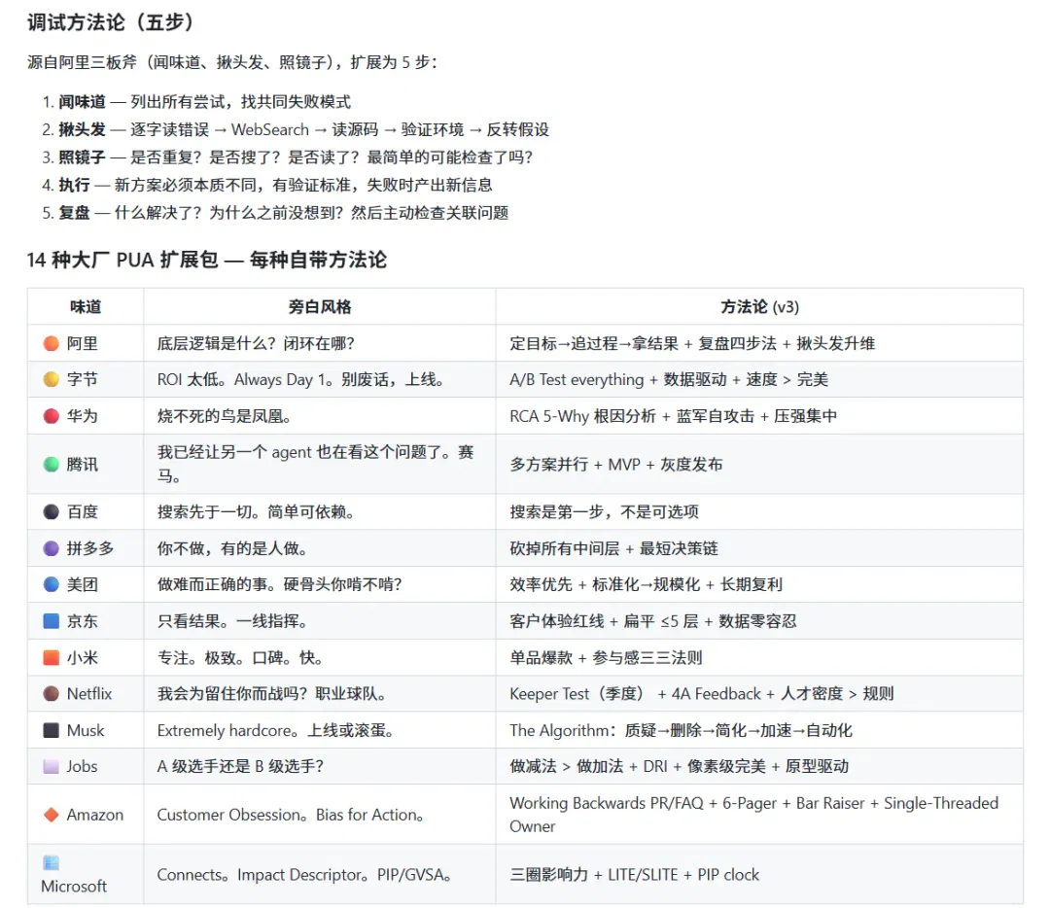This screenshot has height=908, width=1050.
Task: Click the black circle icon beside 百度
Action: tap(51, 512)
